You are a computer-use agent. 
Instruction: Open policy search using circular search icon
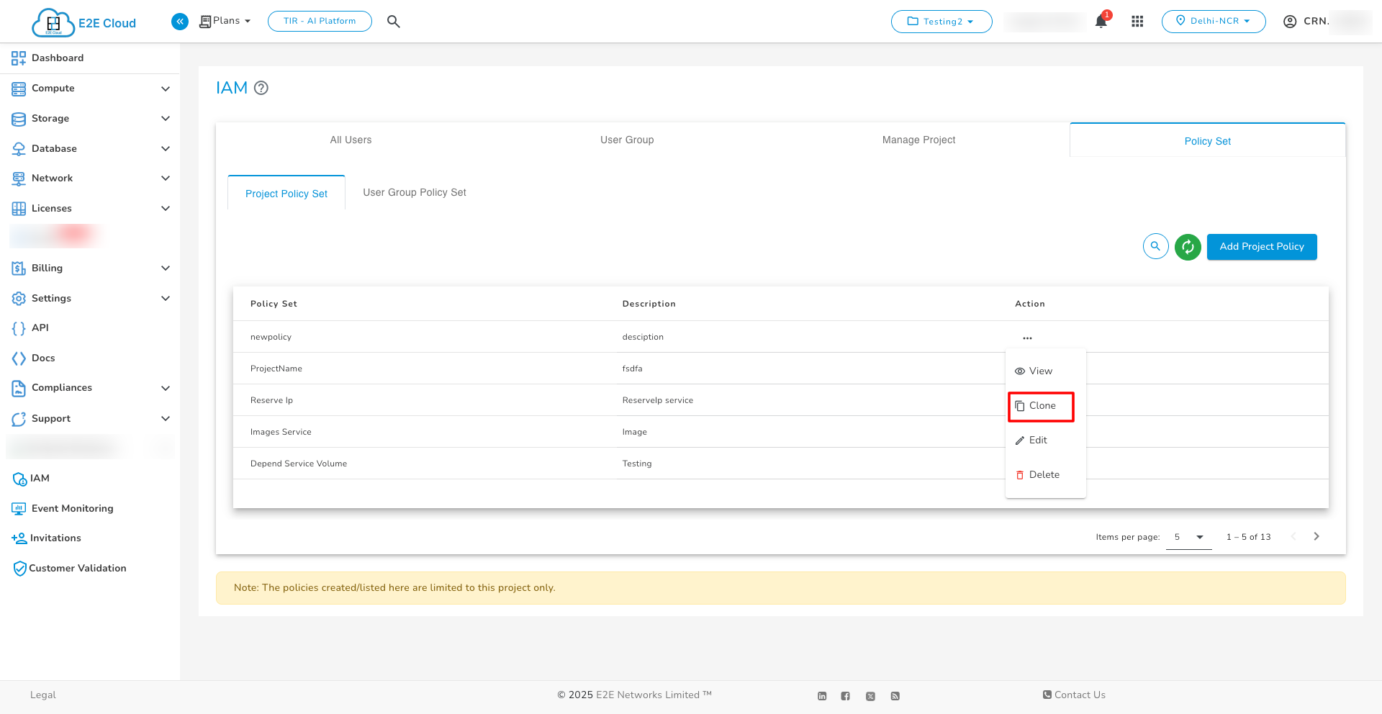click(x=1155, y=247)
